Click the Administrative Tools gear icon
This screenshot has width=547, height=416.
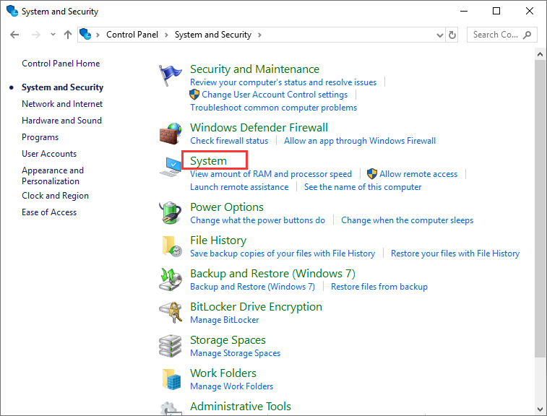coord(171,408)
